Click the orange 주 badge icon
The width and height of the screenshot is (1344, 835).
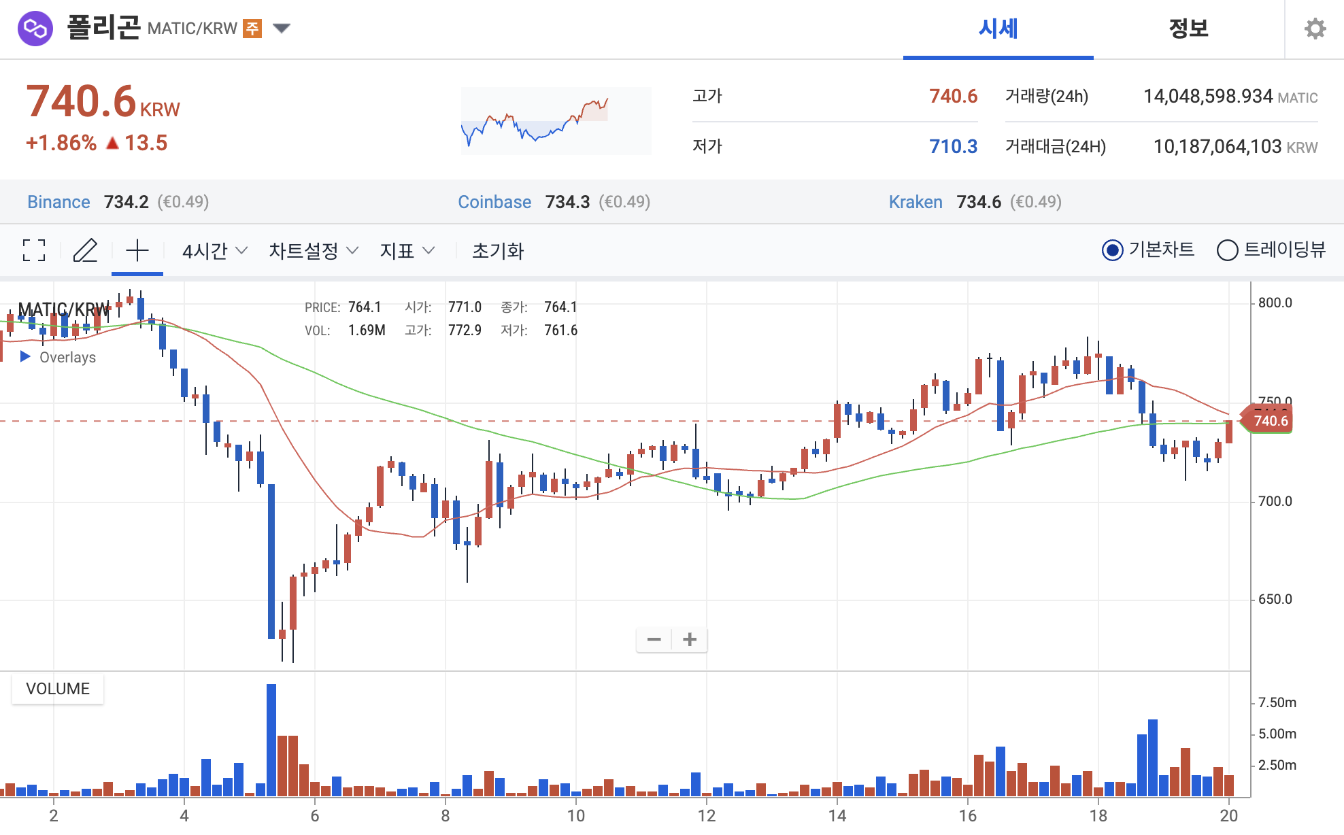tap(252, 29)
